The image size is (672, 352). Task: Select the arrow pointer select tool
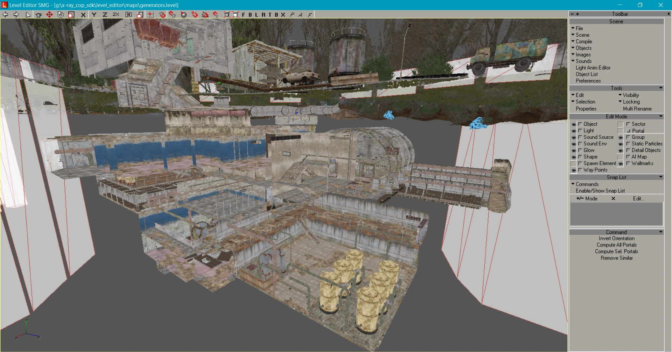click(28, 15)
